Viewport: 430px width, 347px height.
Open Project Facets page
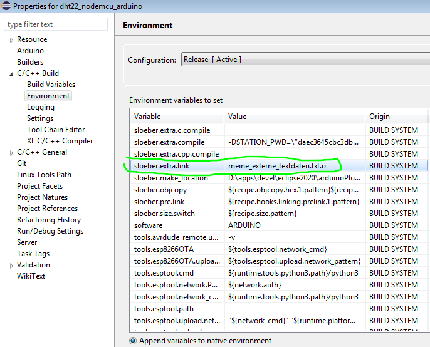39,186
